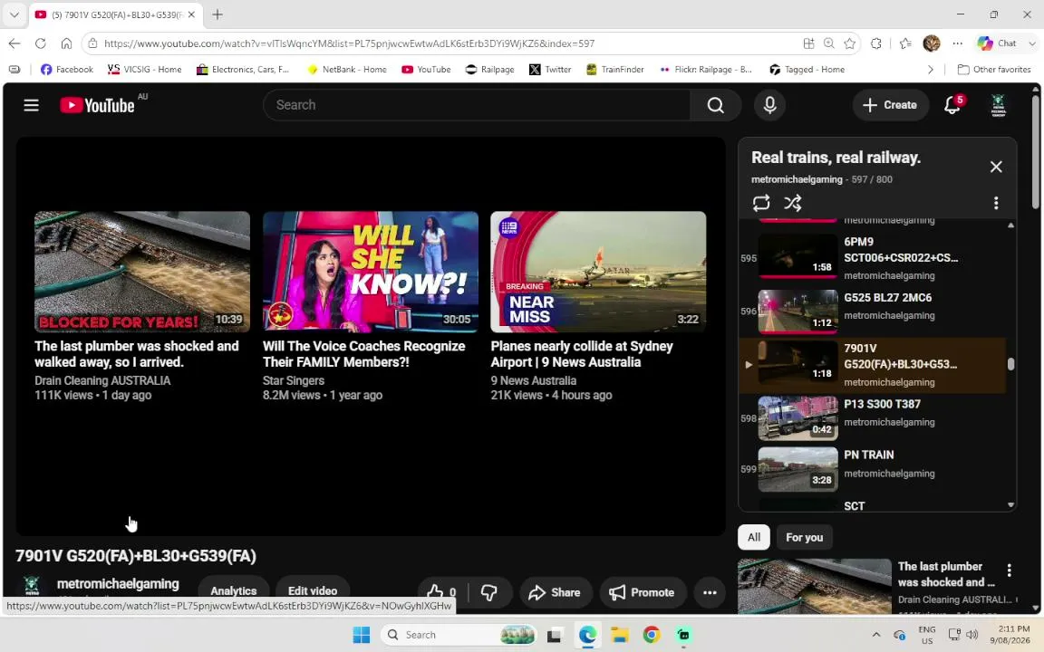This screenshot has height=652, width=1044.
Task: Play suggested video about the last plumber
Action: click(x=142, y=272)
